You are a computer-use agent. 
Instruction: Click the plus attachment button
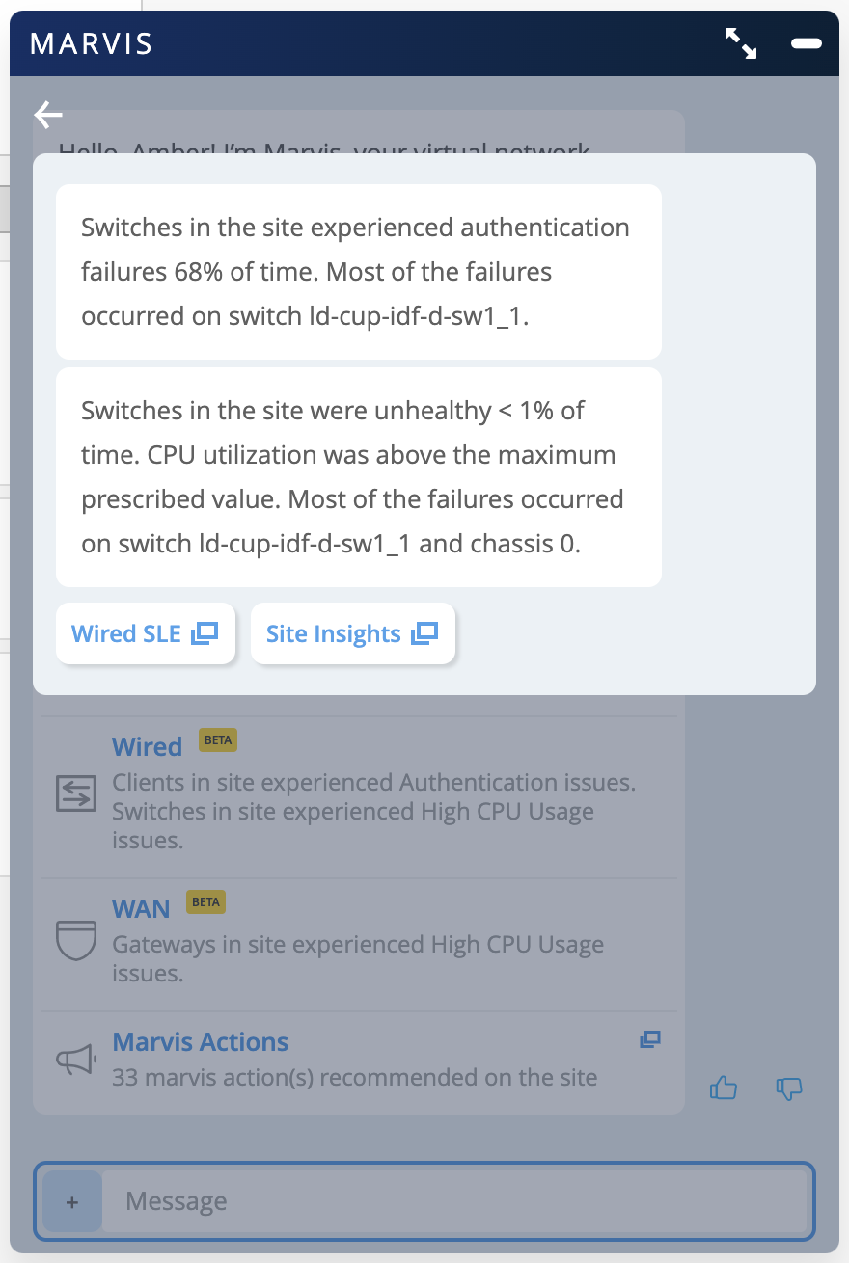(72, 1201)
